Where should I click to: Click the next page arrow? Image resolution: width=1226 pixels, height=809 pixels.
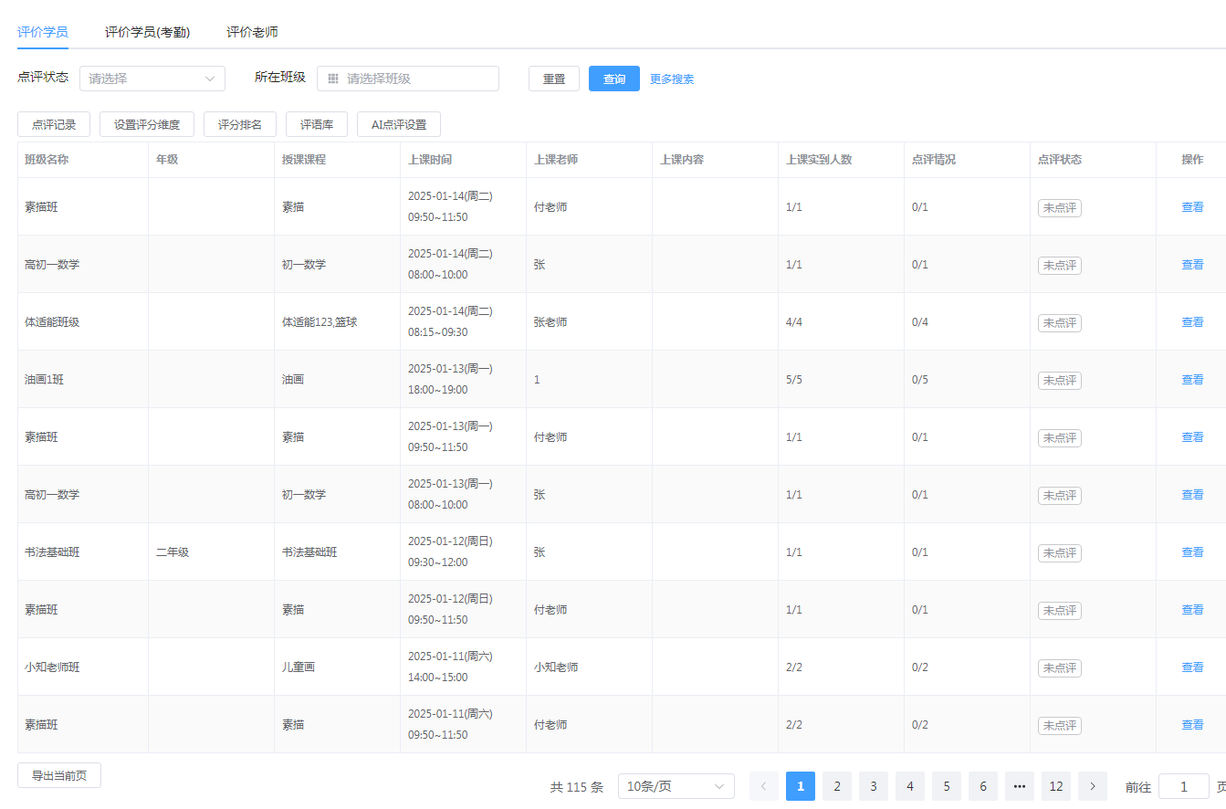coord(1093,786)
